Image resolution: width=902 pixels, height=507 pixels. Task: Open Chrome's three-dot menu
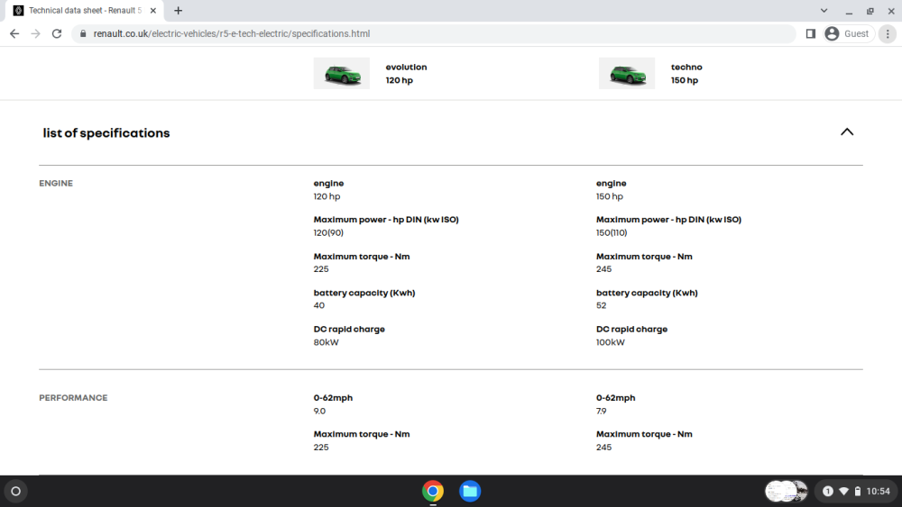point(888,34)
